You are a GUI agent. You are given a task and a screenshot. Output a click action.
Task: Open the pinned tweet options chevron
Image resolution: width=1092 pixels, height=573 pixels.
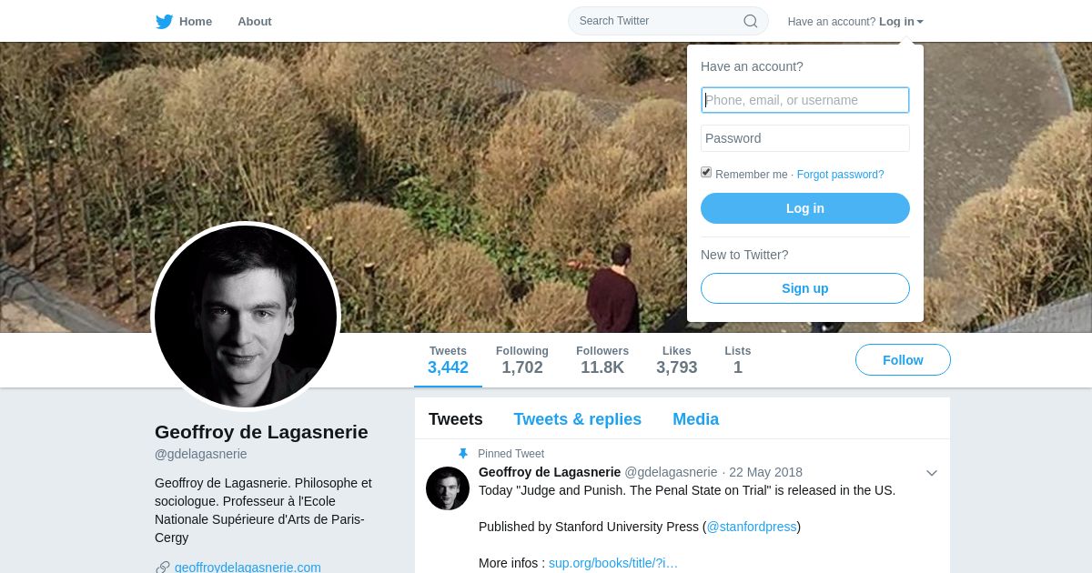click(x=931, y=473)
